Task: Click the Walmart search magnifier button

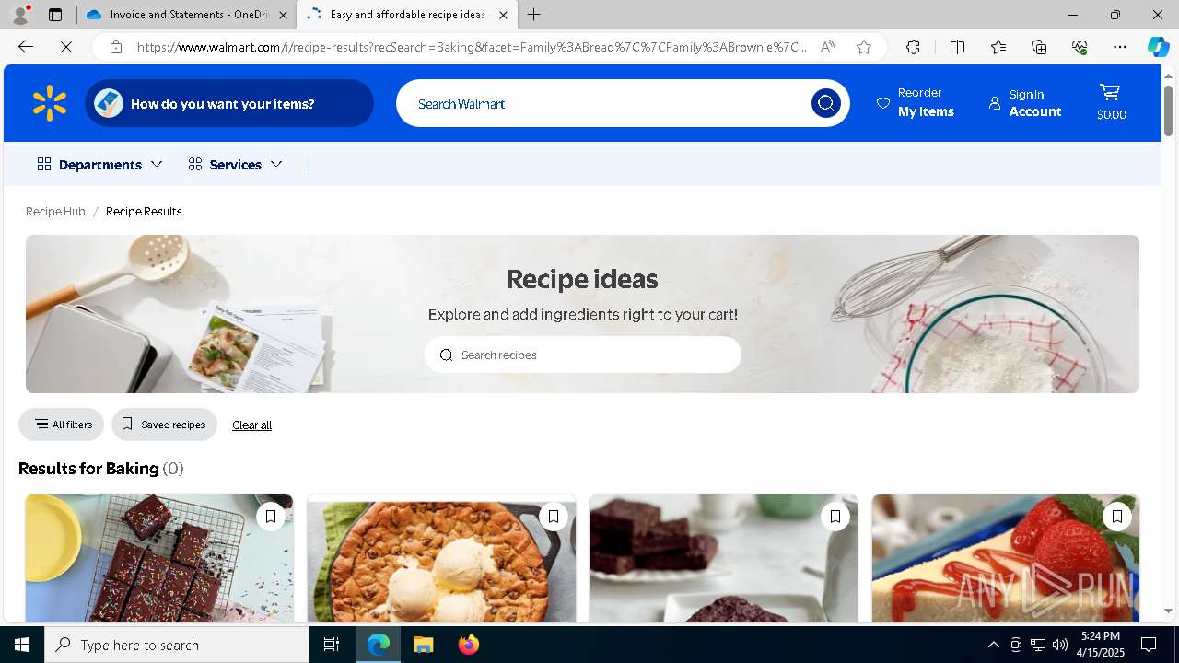Action: [x=825, y=103]
